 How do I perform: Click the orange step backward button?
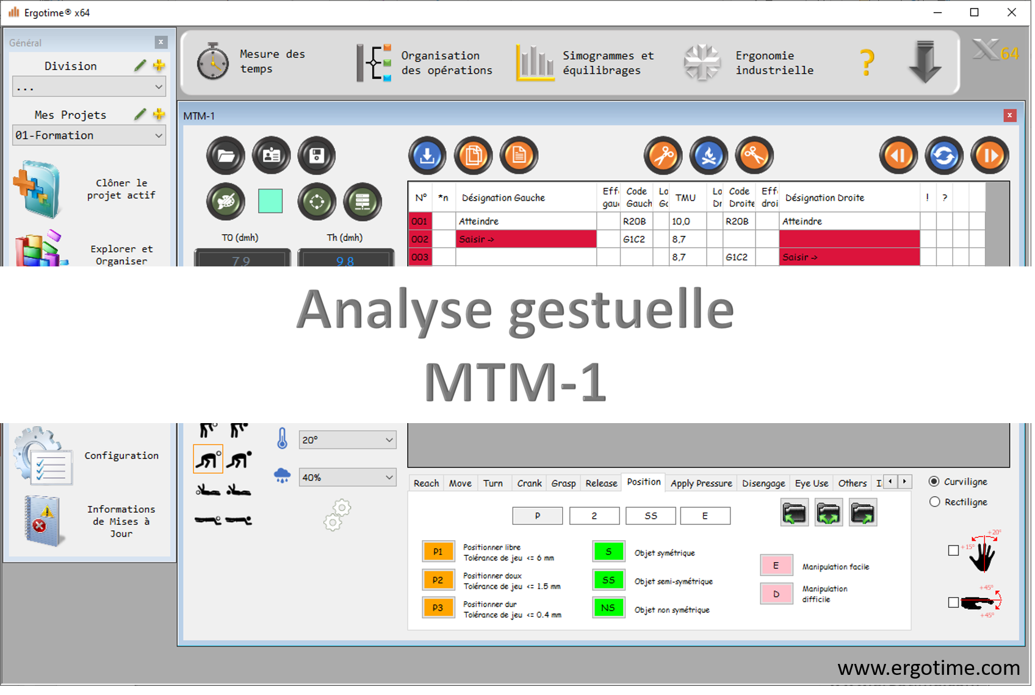click(x=899, y=156)
